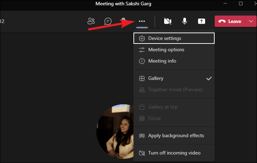The height and width of the screenshot is (163, 257).
Task: Leave the meeting with the red button
Action: click(x=230, y=21)
